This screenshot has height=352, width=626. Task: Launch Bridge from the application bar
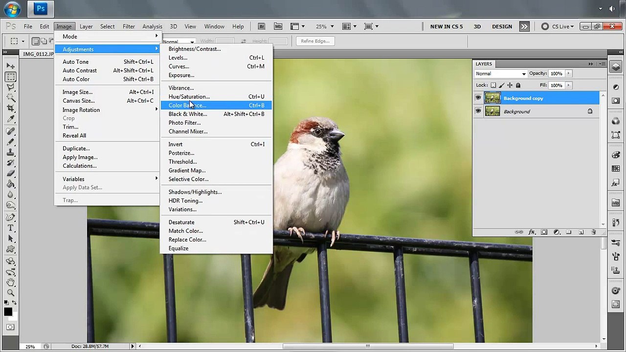[x=262, y=26]
